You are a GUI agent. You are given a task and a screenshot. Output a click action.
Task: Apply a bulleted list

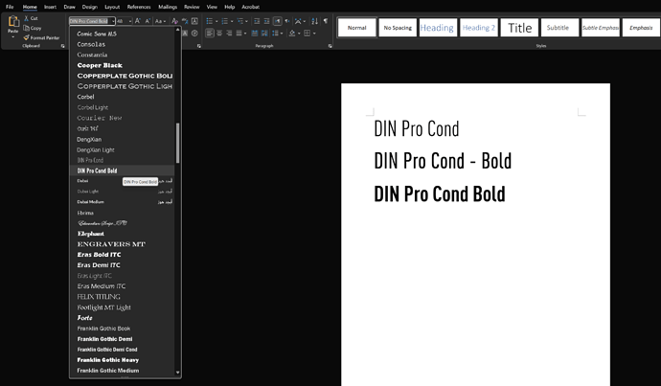tap(209, 21)
